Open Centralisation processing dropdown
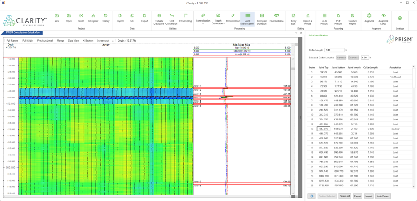 (x=203, y=18)
